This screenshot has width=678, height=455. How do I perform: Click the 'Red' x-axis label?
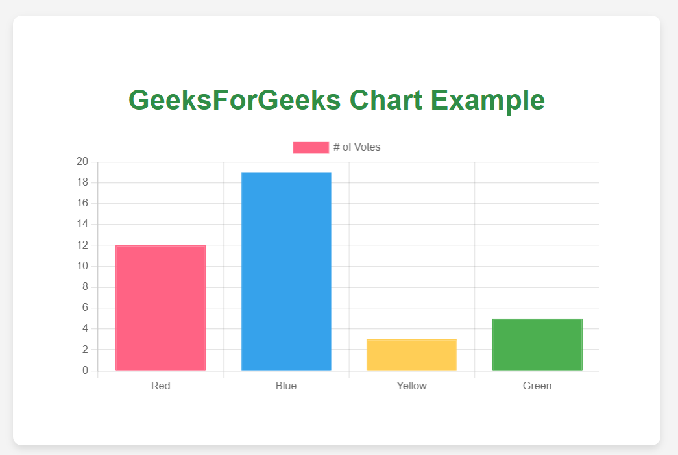click(161, 386)
